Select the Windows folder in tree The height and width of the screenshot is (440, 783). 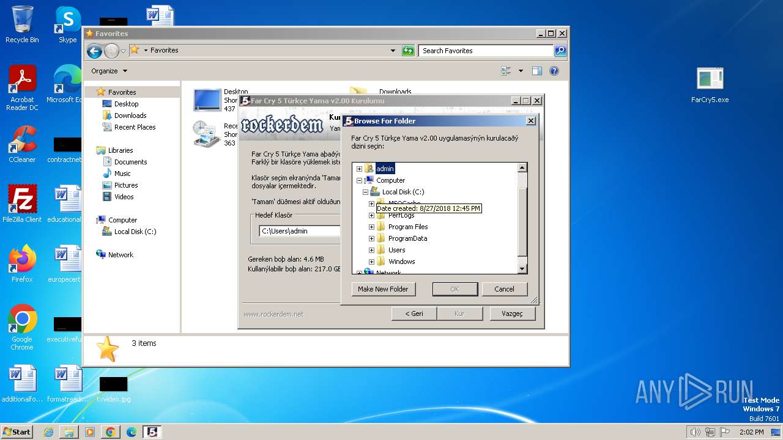click(401, 262)
